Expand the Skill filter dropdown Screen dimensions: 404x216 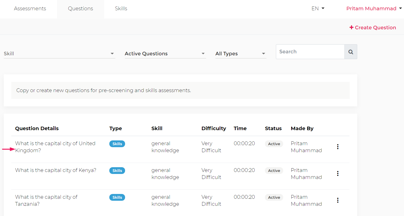[x=59, y=54]
